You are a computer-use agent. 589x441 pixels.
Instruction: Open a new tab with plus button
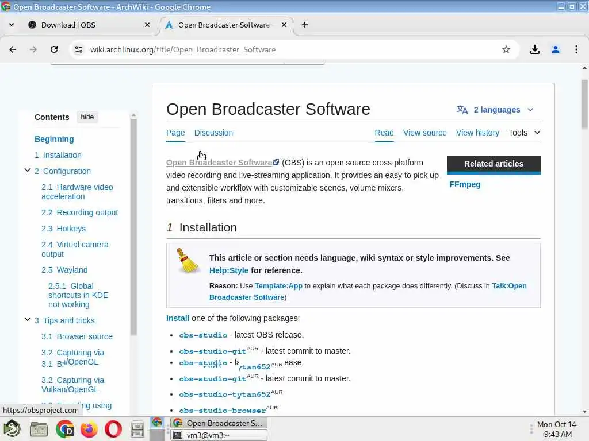coord(305,25)
